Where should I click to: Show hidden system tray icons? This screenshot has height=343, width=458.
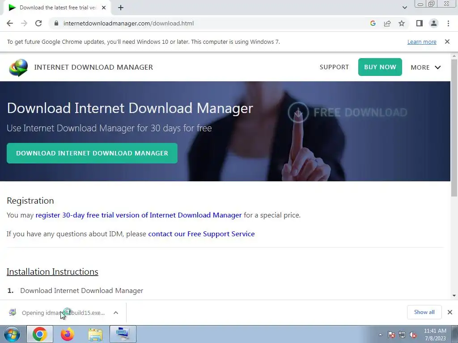(380, 335)
